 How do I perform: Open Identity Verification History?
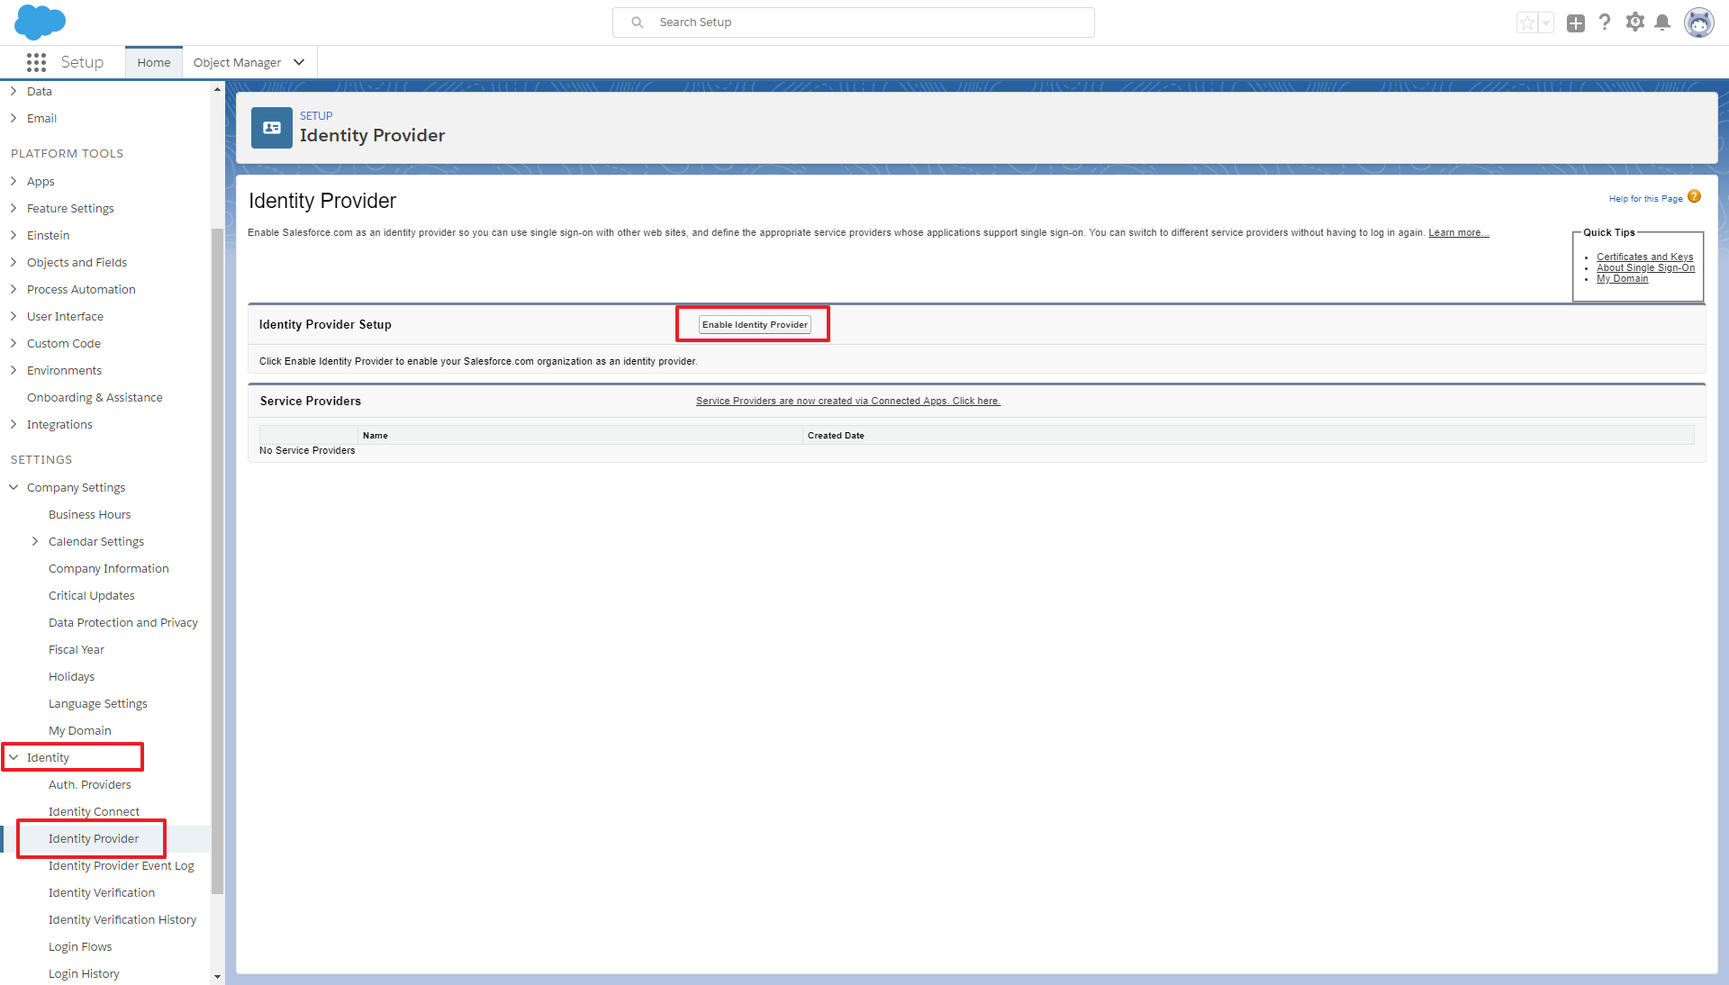(x=122, y=919)
